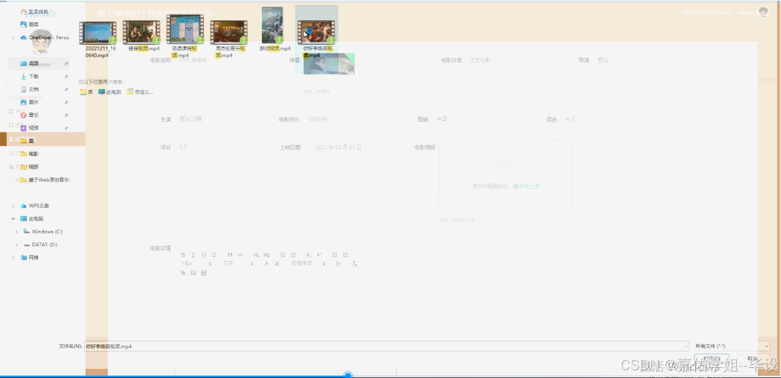Open the file name history dropdown arrow
The image size is (781, 378).
click(x=685, y=346)
